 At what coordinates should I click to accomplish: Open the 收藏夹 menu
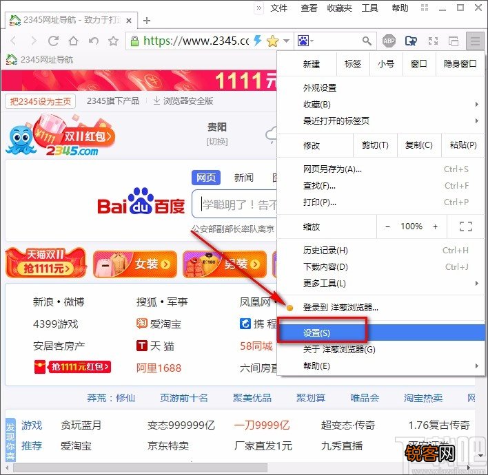pos(339,8)
